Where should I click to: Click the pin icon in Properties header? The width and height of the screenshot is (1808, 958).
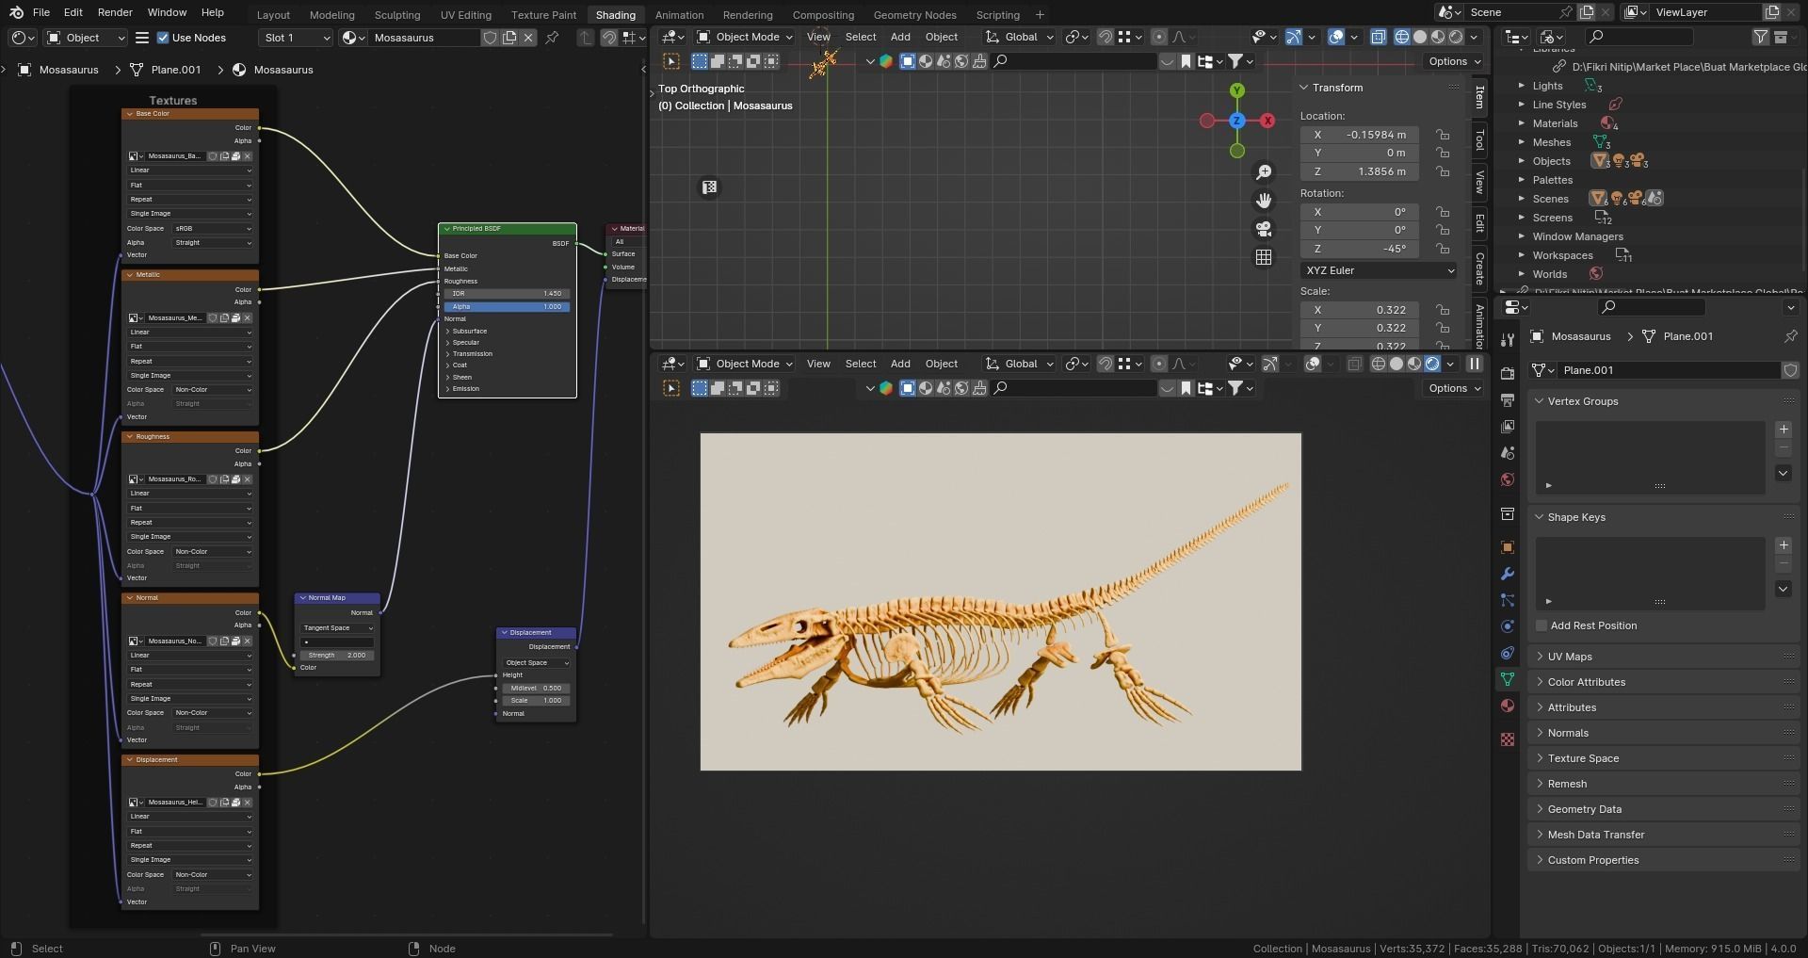coord(1790,336)
